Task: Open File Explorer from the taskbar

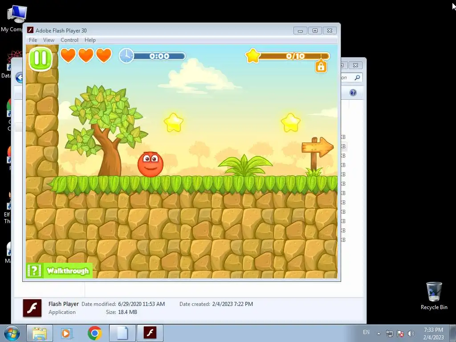Action: (x=40, y=333)
